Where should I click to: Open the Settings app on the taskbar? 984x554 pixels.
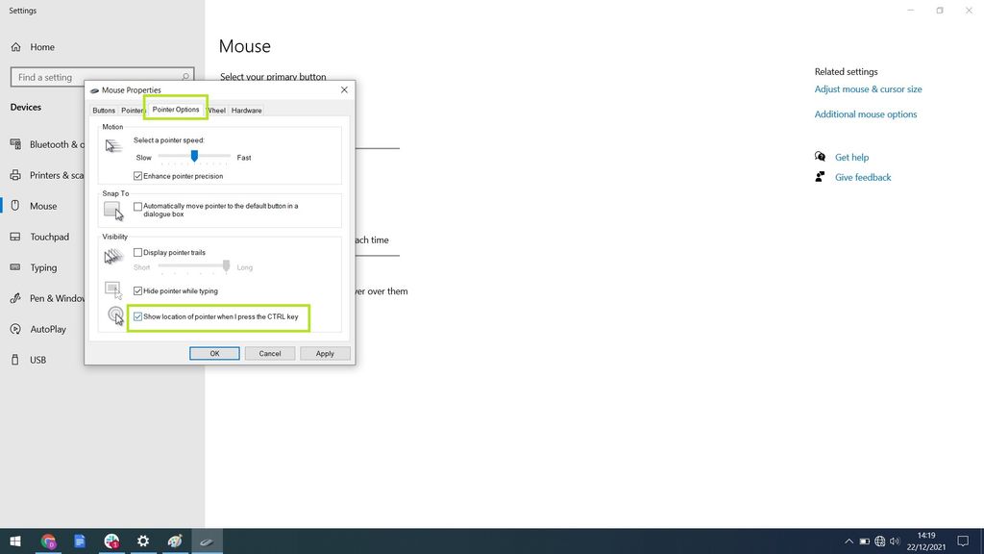pyautogui.click(x=142, y=541)
